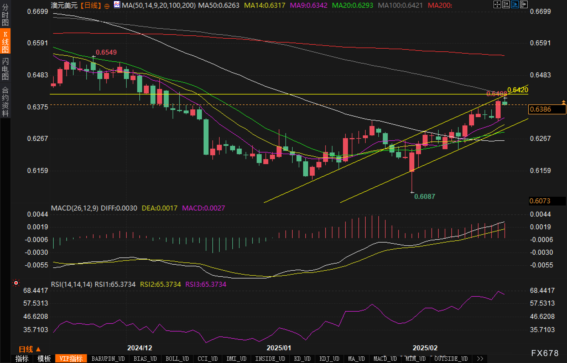Click the MA indicator icon beside MA(50,14,9...)
Image resolution: width=567 pixels, height=363 pixels.
pos(117,5)
